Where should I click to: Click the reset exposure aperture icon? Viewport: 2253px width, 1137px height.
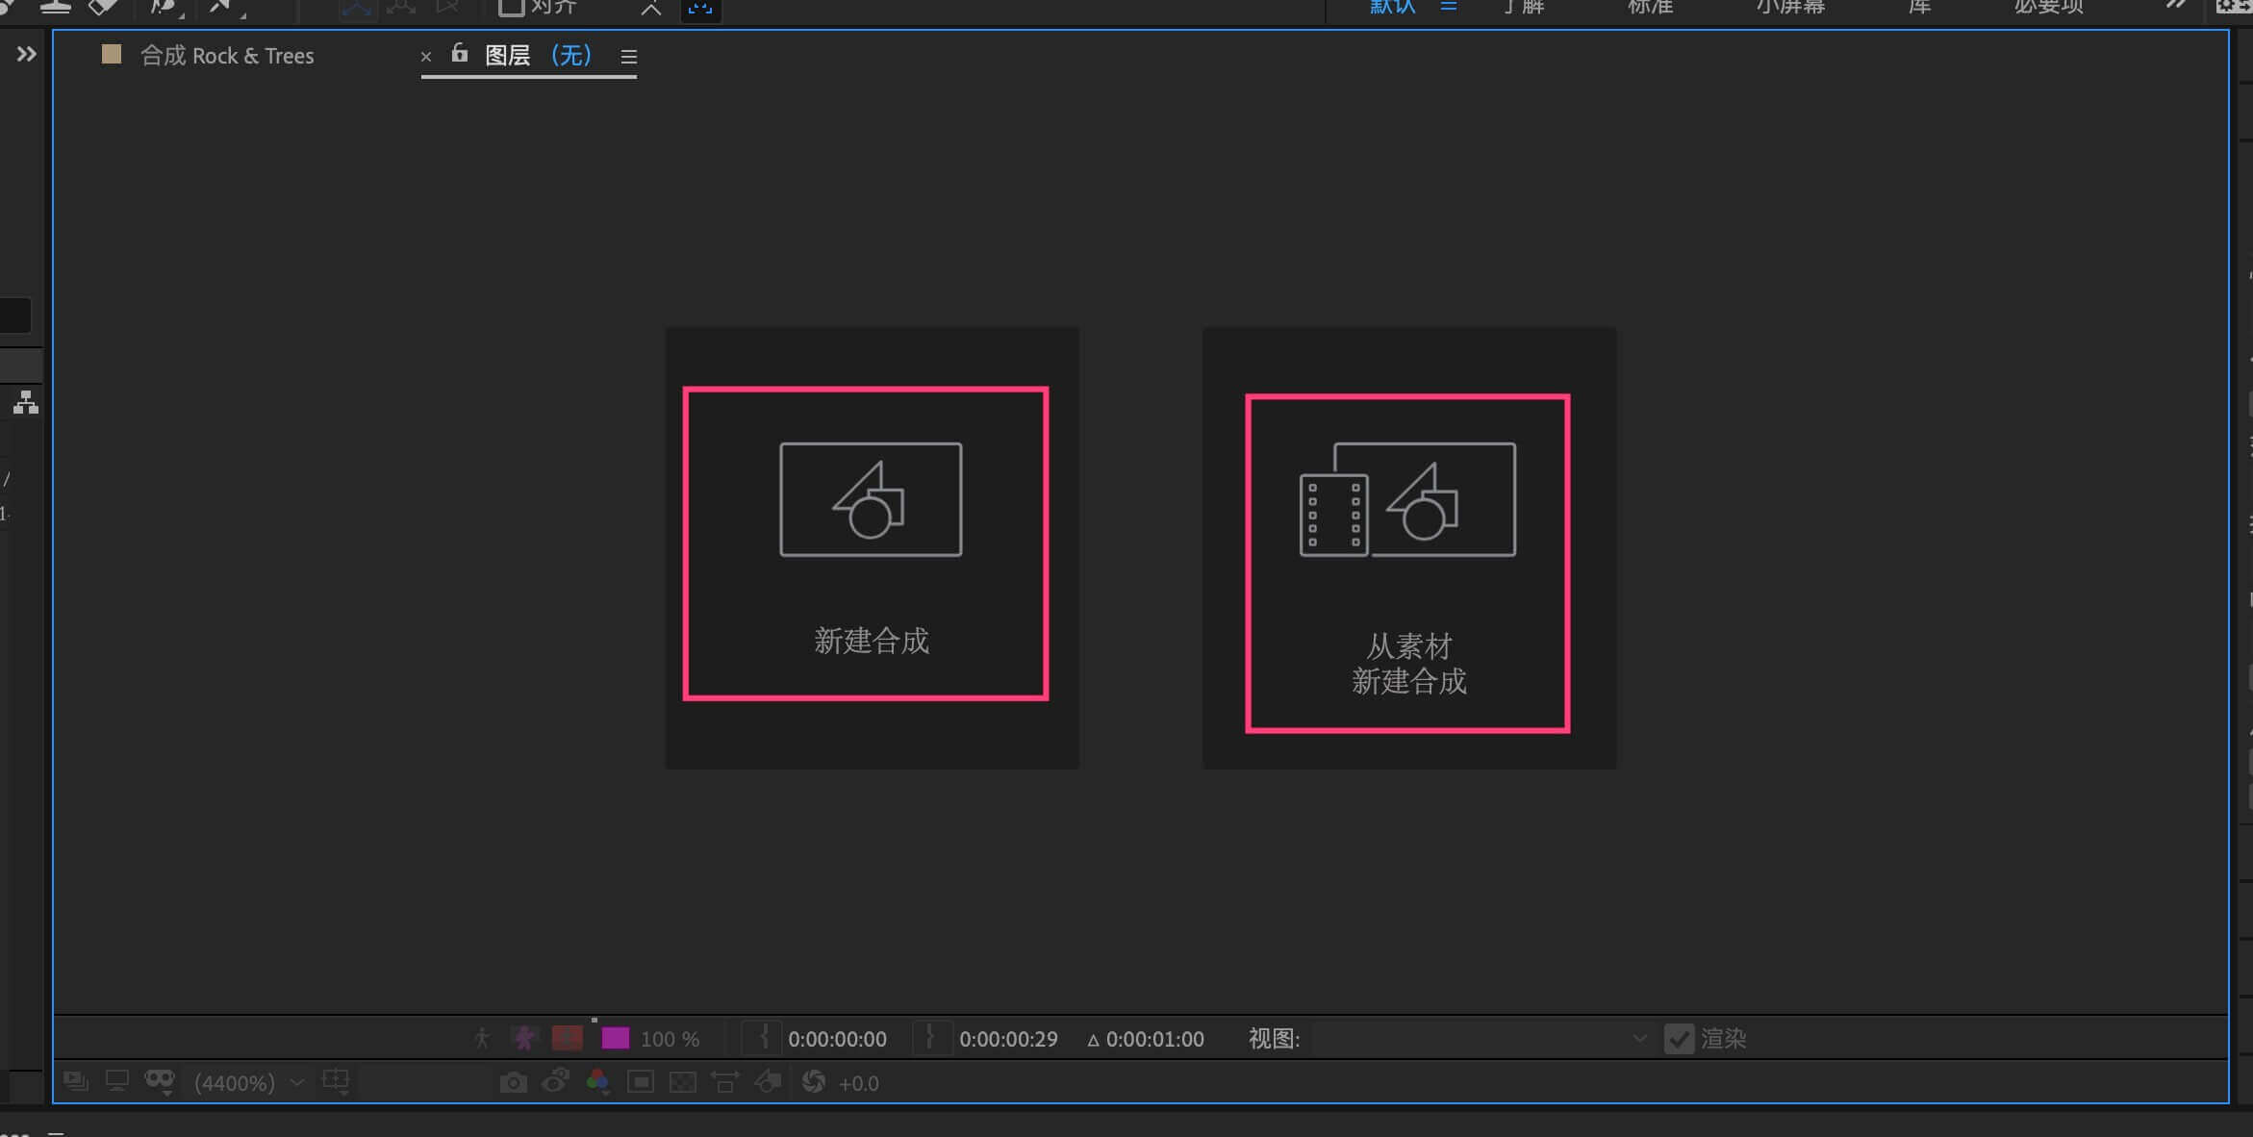coord(814,1082)
